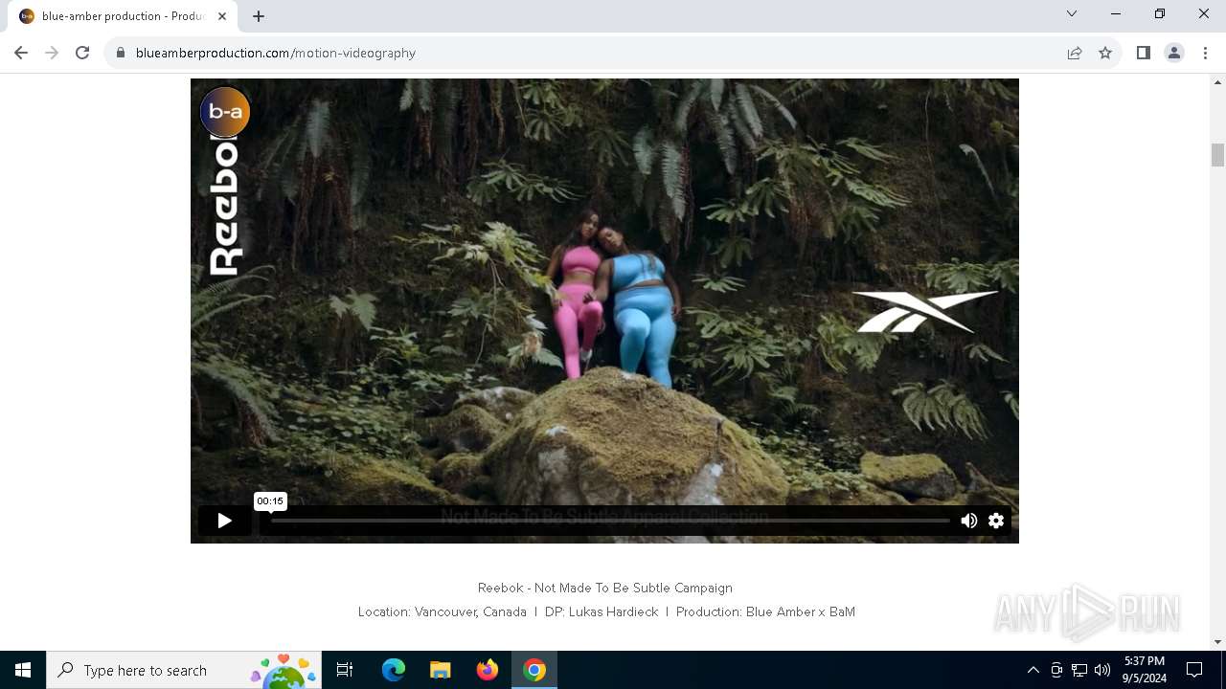Screen dimensions: 1226x689
Task: Play the Reebok video
Action: [x=224, y=521]
